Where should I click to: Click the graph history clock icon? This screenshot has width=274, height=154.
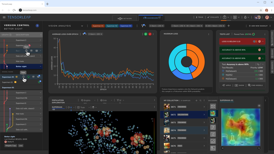tap(10, 35)
